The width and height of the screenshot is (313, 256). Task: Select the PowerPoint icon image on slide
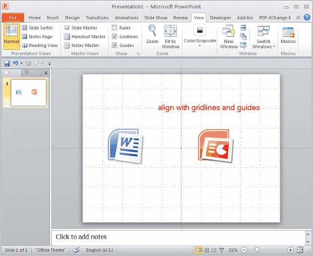click(x=216, y=146)
